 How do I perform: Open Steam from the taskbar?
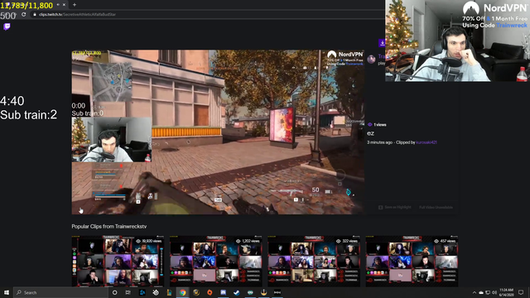coord(237,292)
